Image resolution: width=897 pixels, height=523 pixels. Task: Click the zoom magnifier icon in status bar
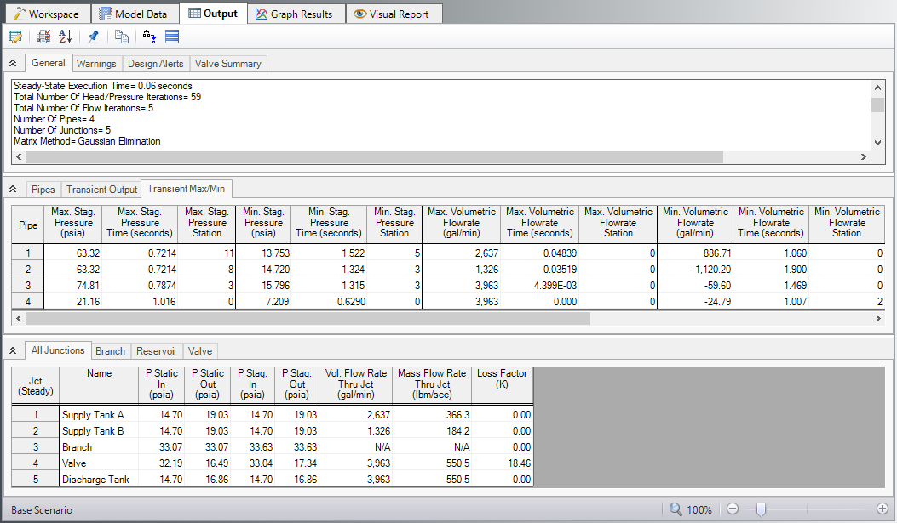tap(672, 509)
